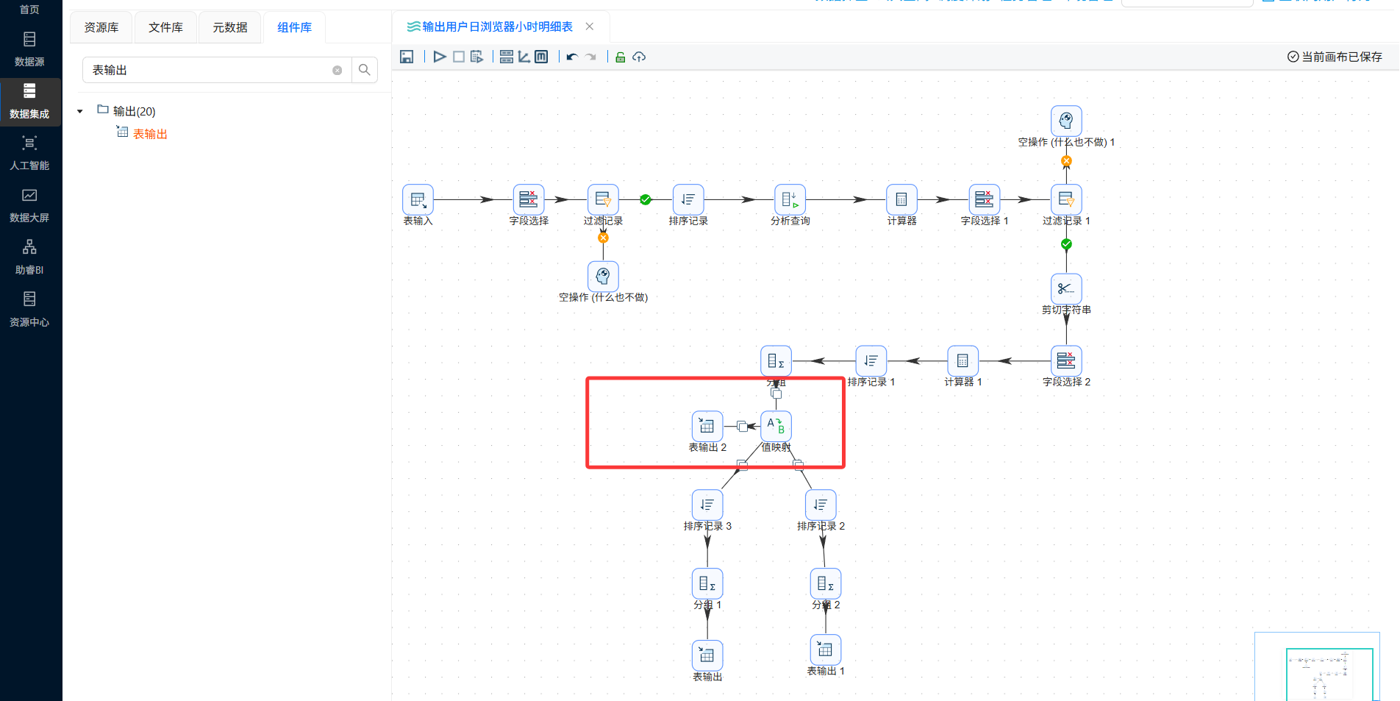Open 数据集成 in the left sidebar

tap(29, 101)
